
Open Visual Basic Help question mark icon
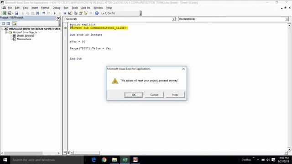pos(97,13)
